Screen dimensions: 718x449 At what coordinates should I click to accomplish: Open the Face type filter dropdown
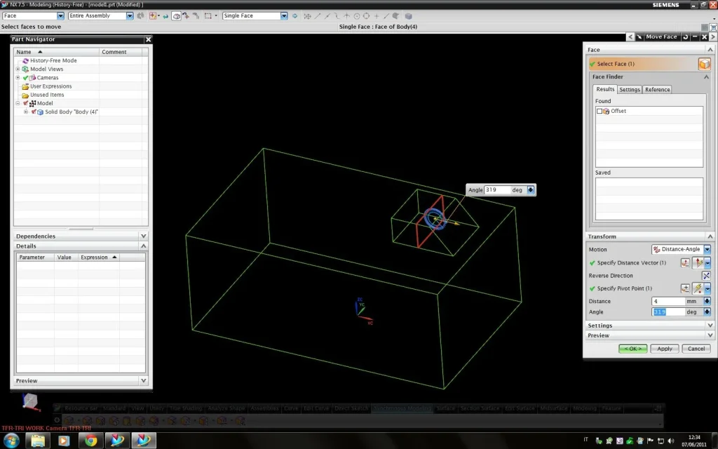(60, 16)
